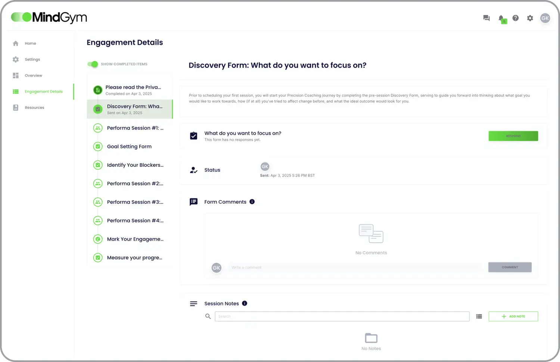Click the info icon beside Form Comments
Viewport: 560px width, 362px height.
coord(252,202)
